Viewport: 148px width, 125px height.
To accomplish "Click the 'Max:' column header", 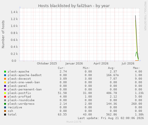I will coord(136,68).
